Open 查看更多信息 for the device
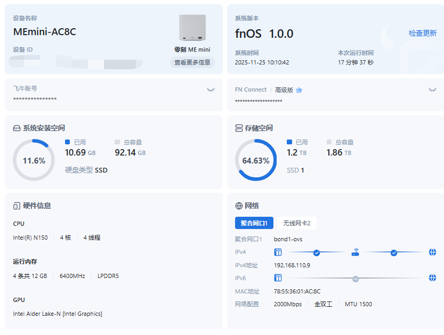This screenshot has width=444, height=335. [192, 62]
